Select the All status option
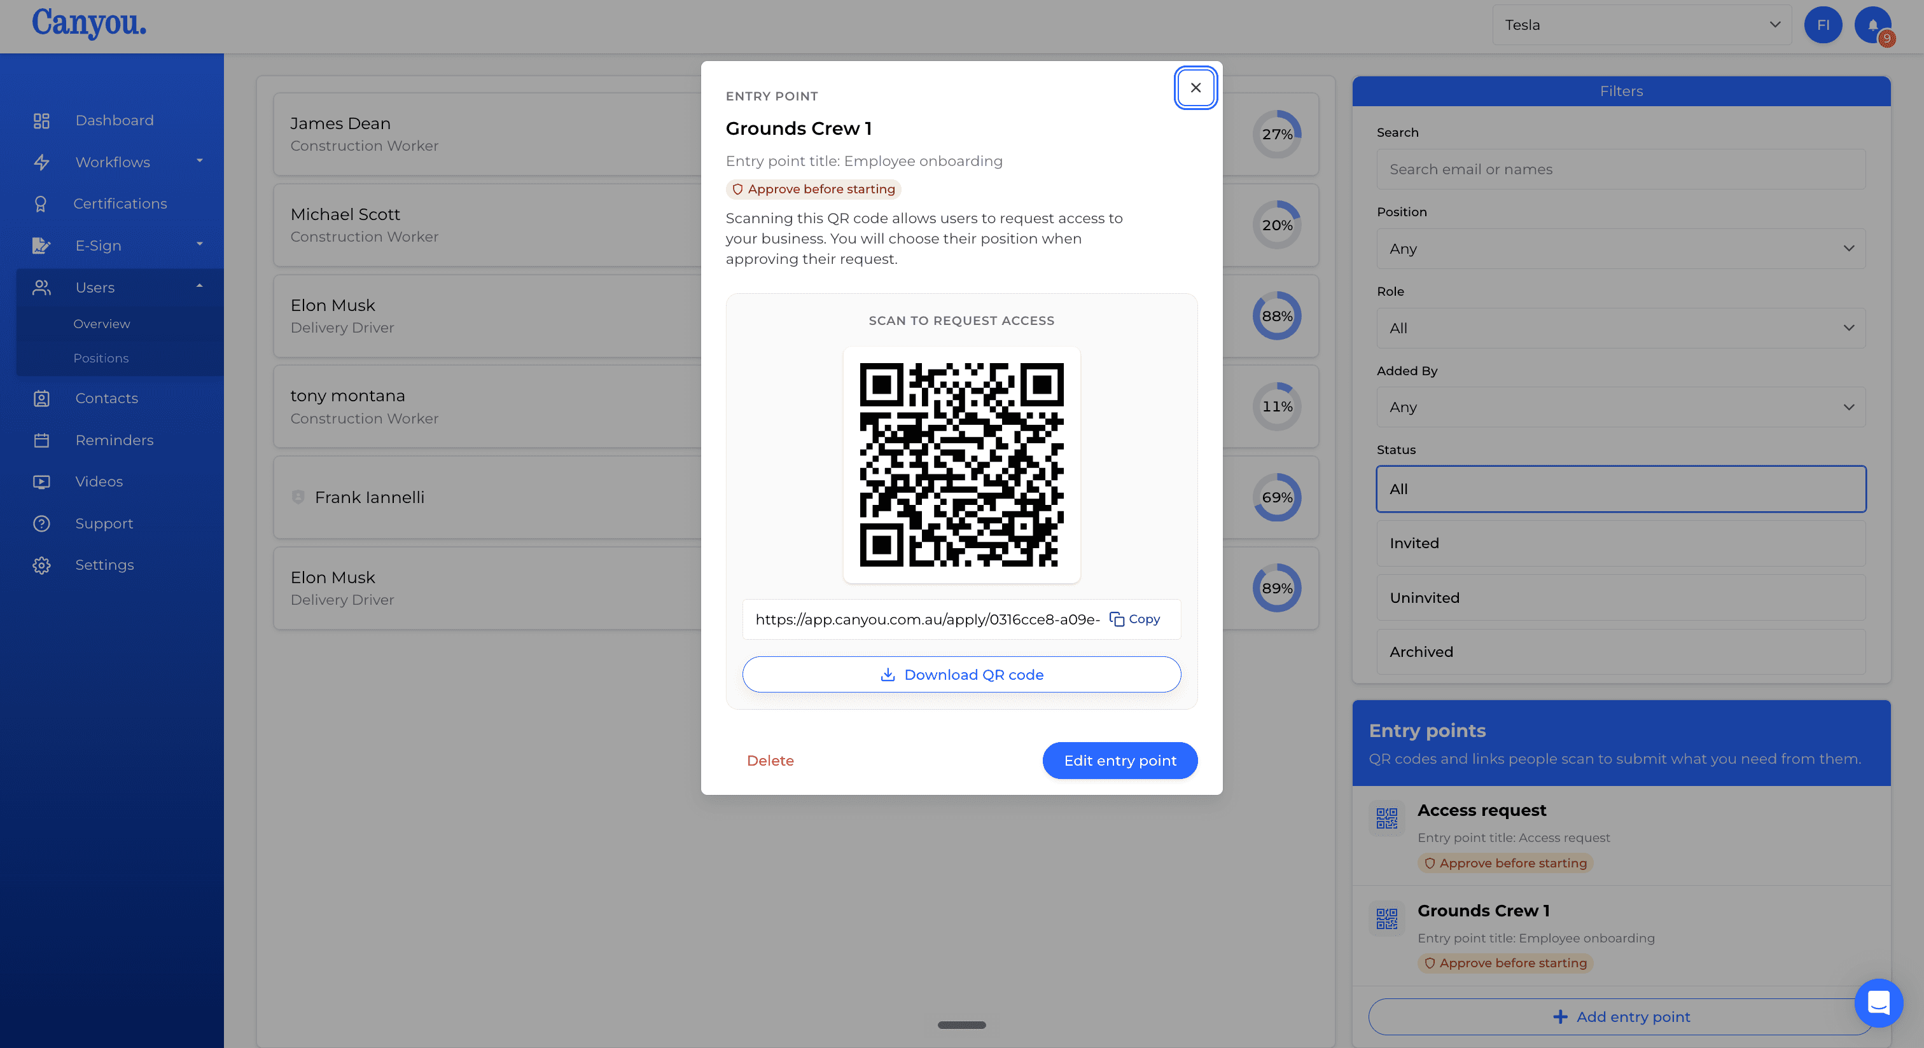This screenshot has height=1048, width=1924. click(1620, 489)
